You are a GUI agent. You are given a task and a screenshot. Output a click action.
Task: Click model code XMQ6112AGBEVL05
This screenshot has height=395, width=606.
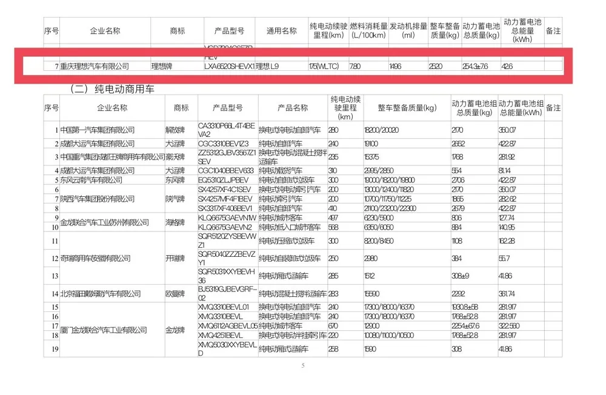(x=228, y=326)
